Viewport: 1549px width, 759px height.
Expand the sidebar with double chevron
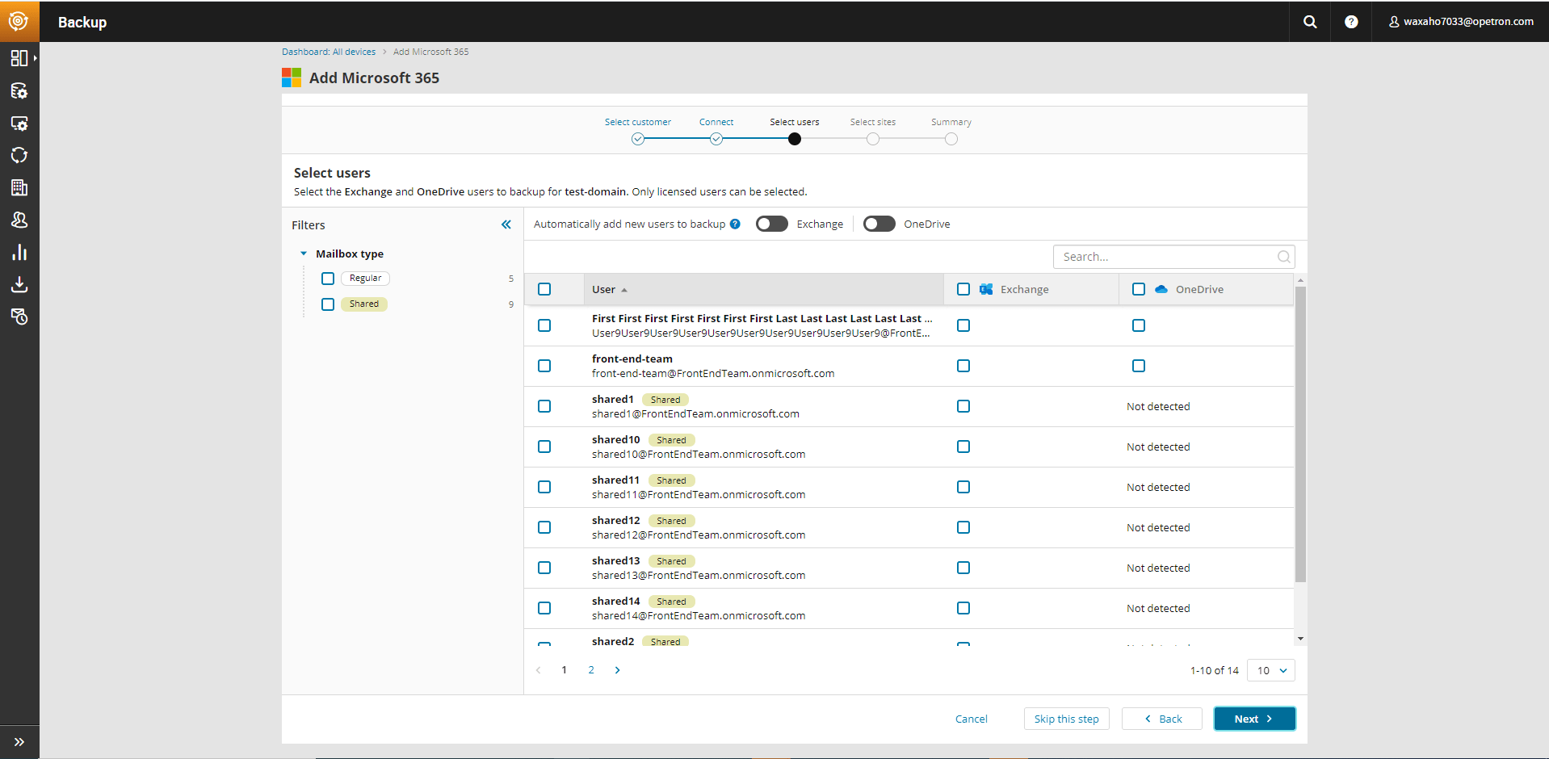tap(19, 742)
